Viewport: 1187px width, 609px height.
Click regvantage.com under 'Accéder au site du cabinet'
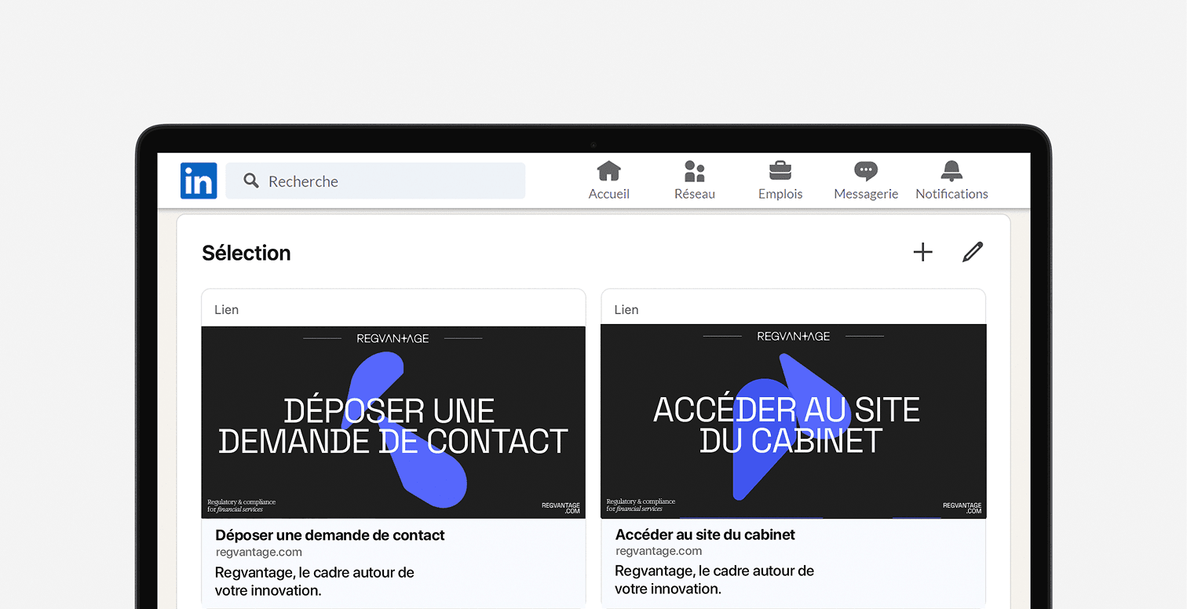658,551
